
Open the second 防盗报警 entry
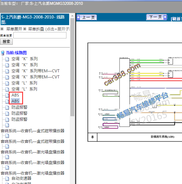19,113
